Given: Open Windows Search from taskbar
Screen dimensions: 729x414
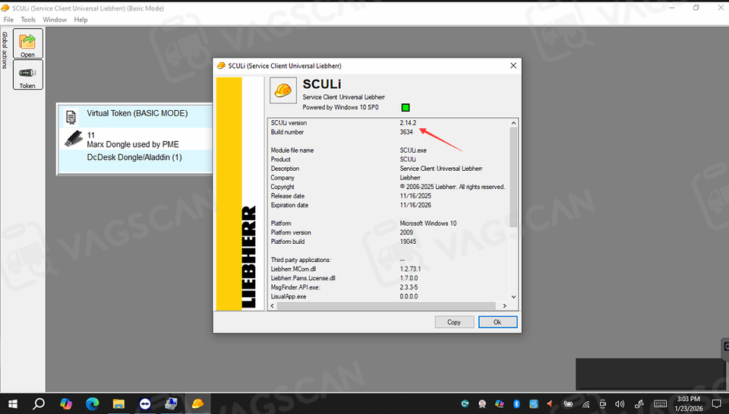Looking at the screenshot, I should tap(39, 403).
